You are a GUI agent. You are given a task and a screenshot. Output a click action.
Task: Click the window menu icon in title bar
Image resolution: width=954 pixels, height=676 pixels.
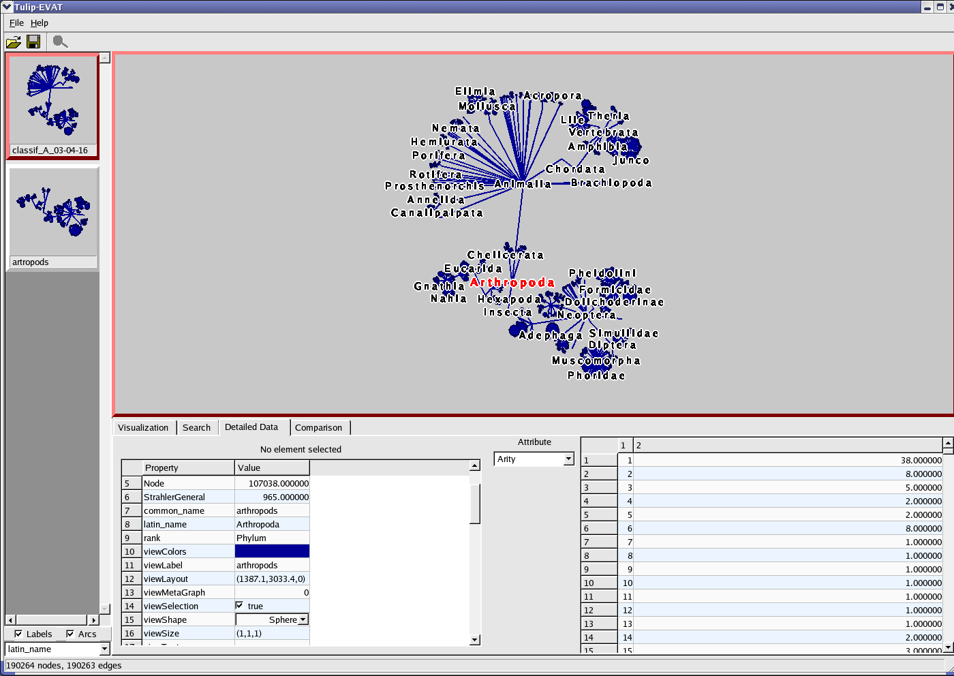point(7,7)
